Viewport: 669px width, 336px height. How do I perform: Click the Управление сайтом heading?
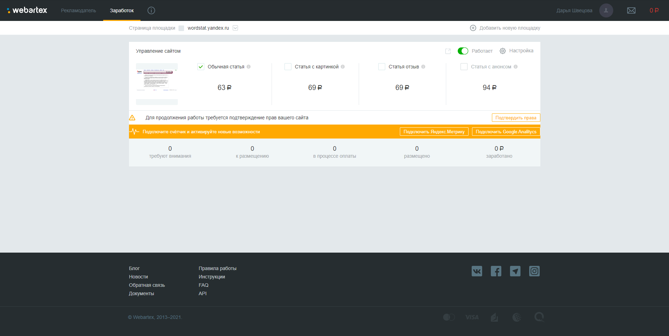[158, 51]
